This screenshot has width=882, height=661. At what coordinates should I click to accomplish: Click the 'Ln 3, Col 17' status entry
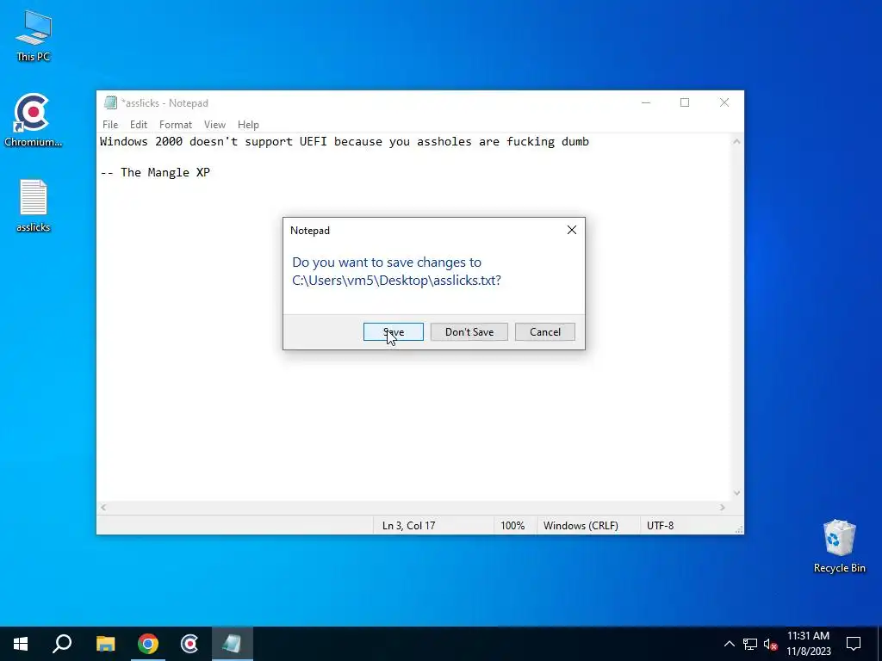[409, 526]
